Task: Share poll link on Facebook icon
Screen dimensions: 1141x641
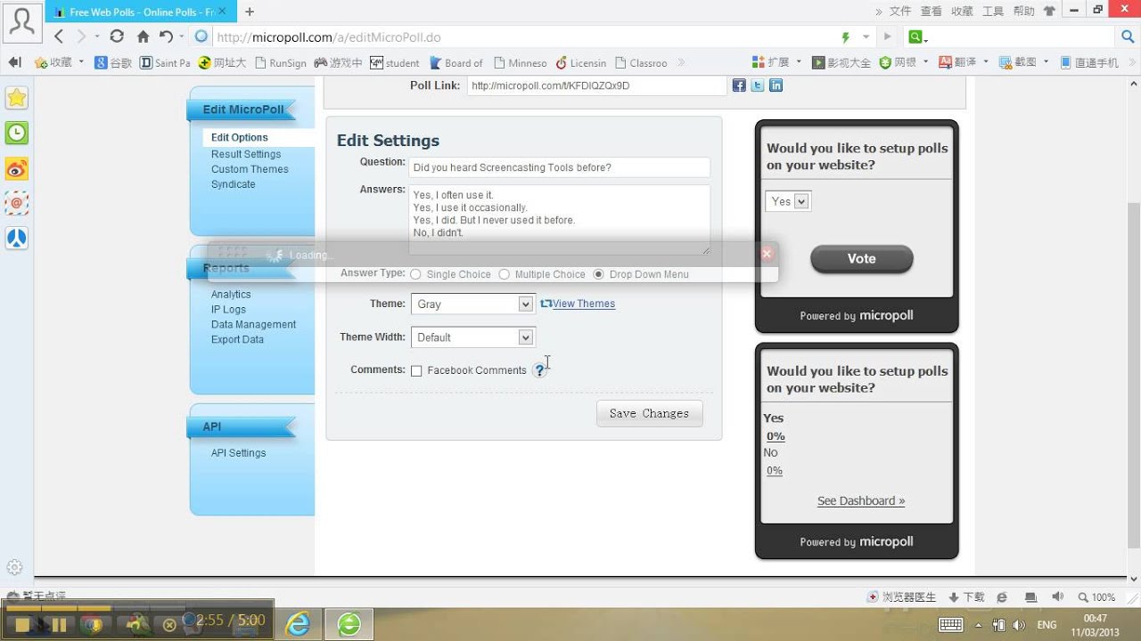Action: [x=739, y=85]
